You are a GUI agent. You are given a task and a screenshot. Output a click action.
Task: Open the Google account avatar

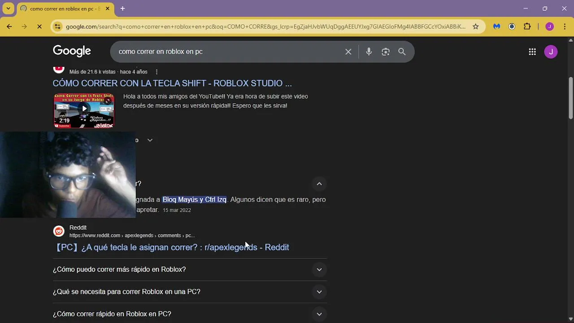(x=551, y=52)
